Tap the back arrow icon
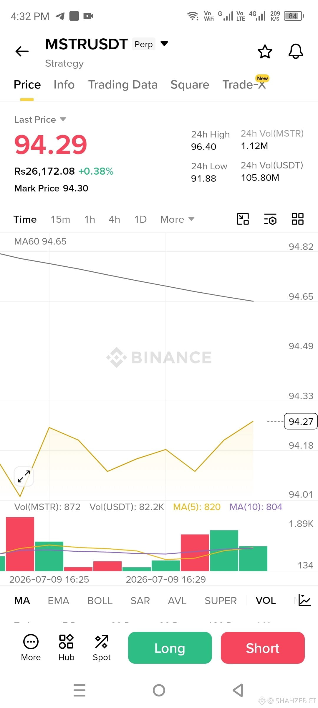 pyautogui.click(x=22, y=51)
